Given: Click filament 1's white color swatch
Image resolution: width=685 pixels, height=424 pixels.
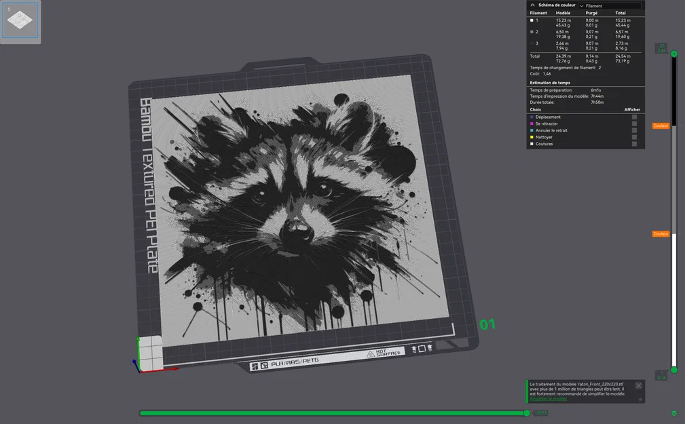Looking at the screenshot, I should [531, 20].
